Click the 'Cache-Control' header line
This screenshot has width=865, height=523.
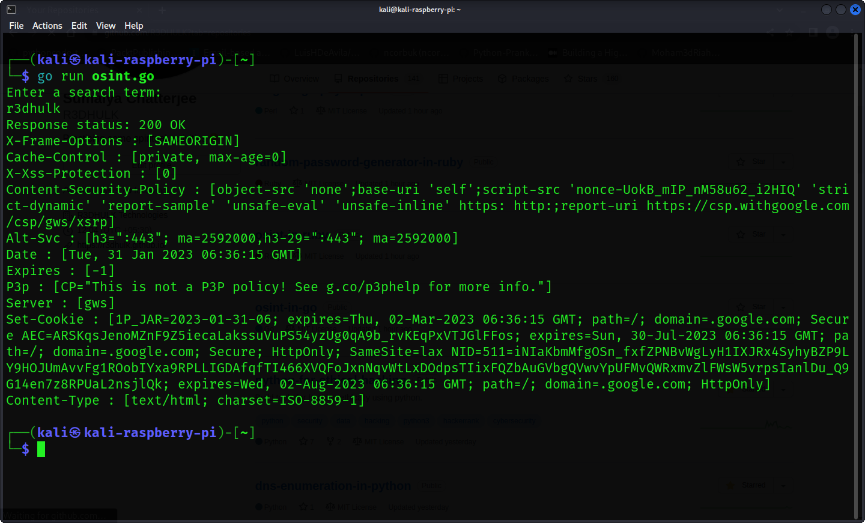click(147, 157)
